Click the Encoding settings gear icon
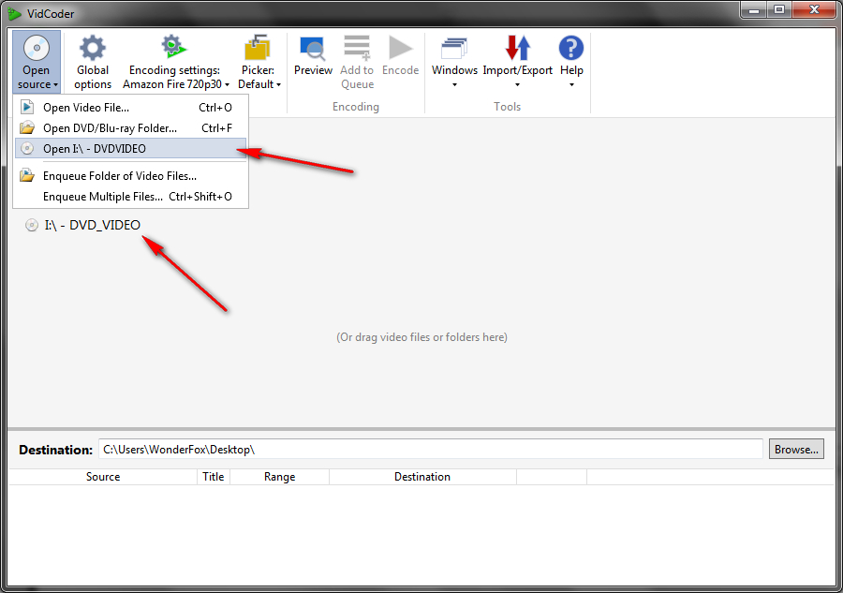 [x=173, y=48]
